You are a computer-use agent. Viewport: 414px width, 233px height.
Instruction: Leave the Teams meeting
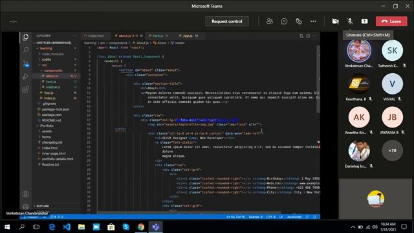click(x=391, y=21)
